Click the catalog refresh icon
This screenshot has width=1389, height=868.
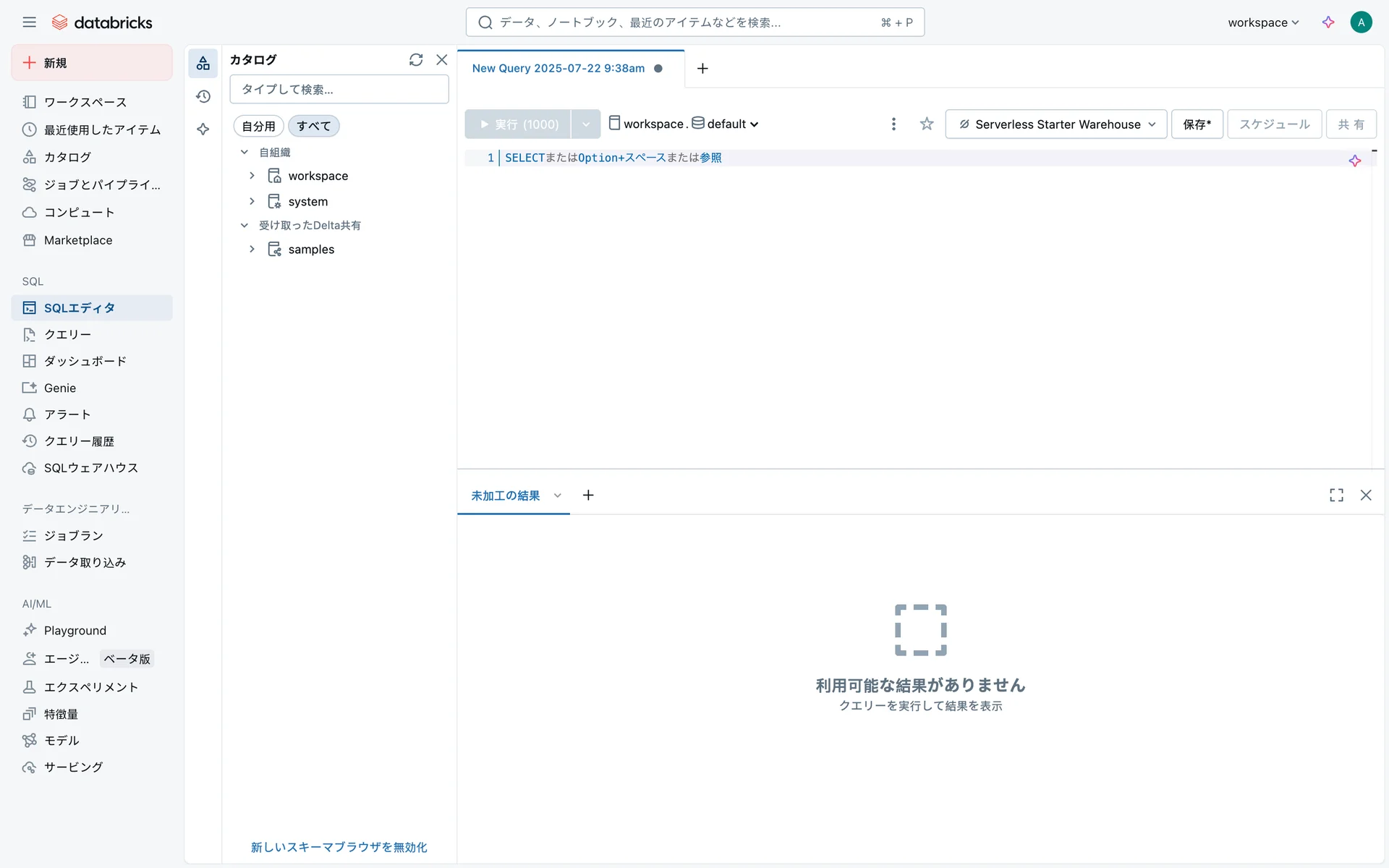click(415, 60)
